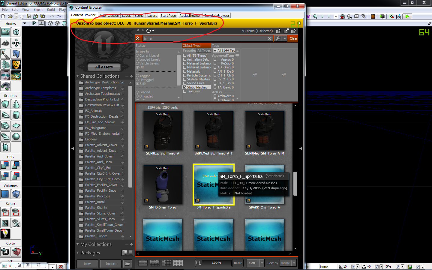
Task: Open the Modes dropdown arrow
Action: coord(25,23)
